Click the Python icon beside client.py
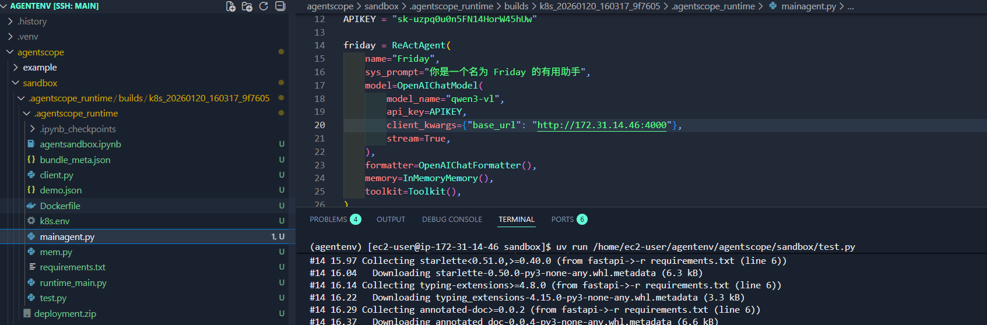Viewport: 987px width, 325px height. point(31,175)
